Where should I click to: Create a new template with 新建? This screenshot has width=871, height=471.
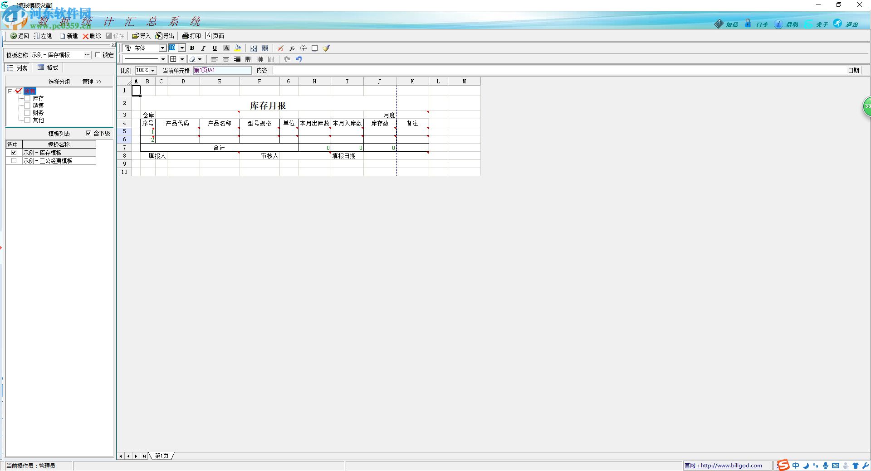point(69,36)
